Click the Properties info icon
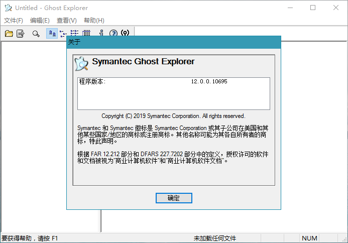The height and width of the screenshot is (243, 348). click(x=101, y=34)
